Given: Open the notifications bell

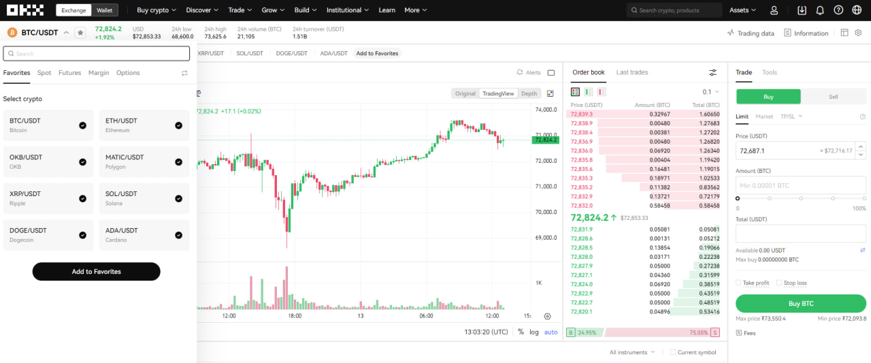Looking at the screenshot, I should (x=820, y=10).
